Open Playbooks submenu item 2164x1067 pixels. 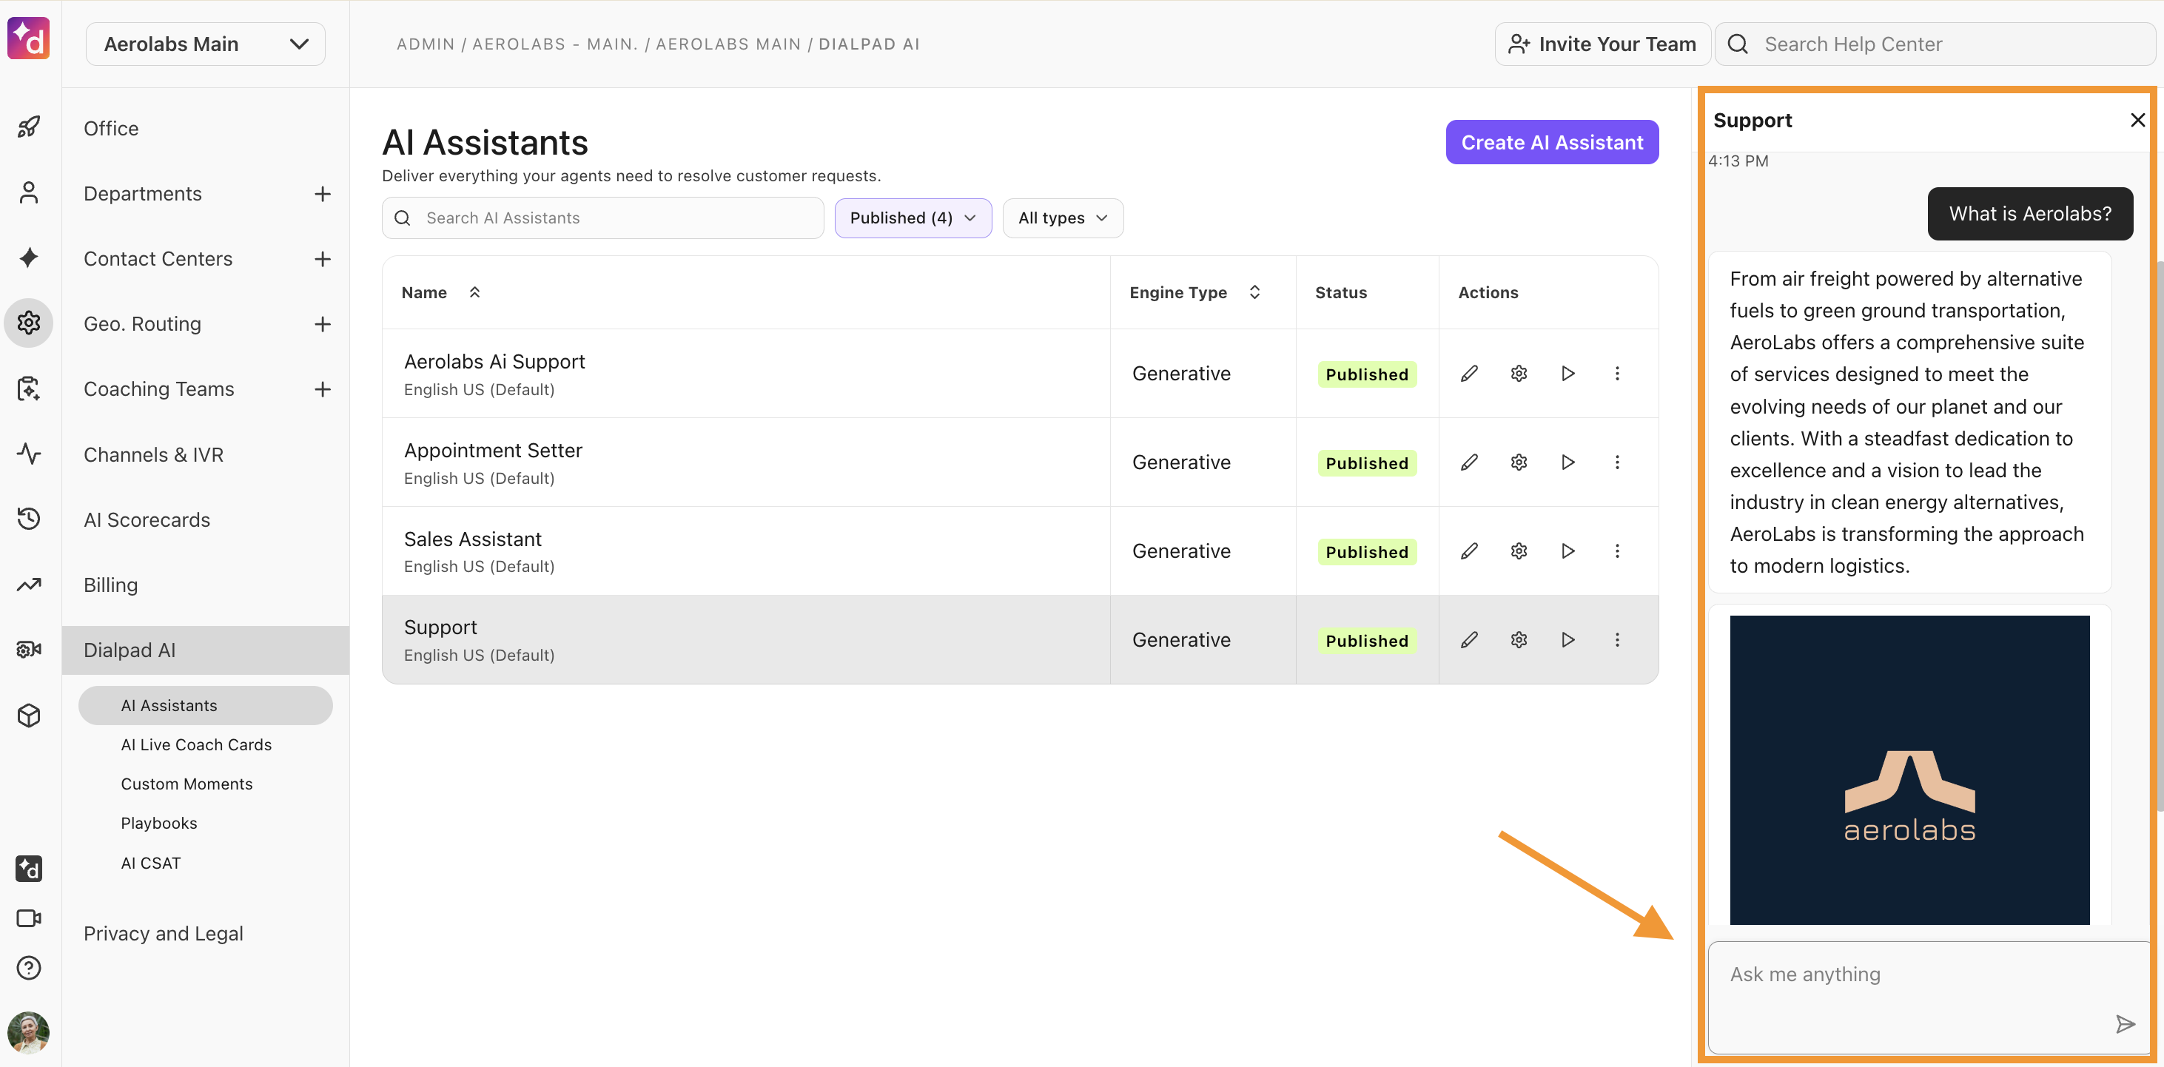click(159, 824)
